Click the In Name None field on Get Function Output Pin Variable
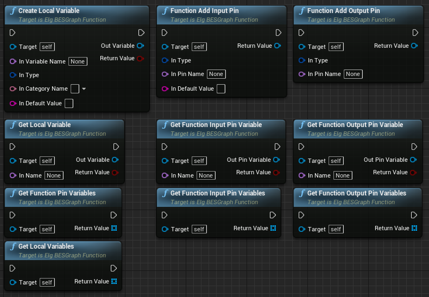The width and height of the screenshot is (429, 297). (x=343, y=175)
